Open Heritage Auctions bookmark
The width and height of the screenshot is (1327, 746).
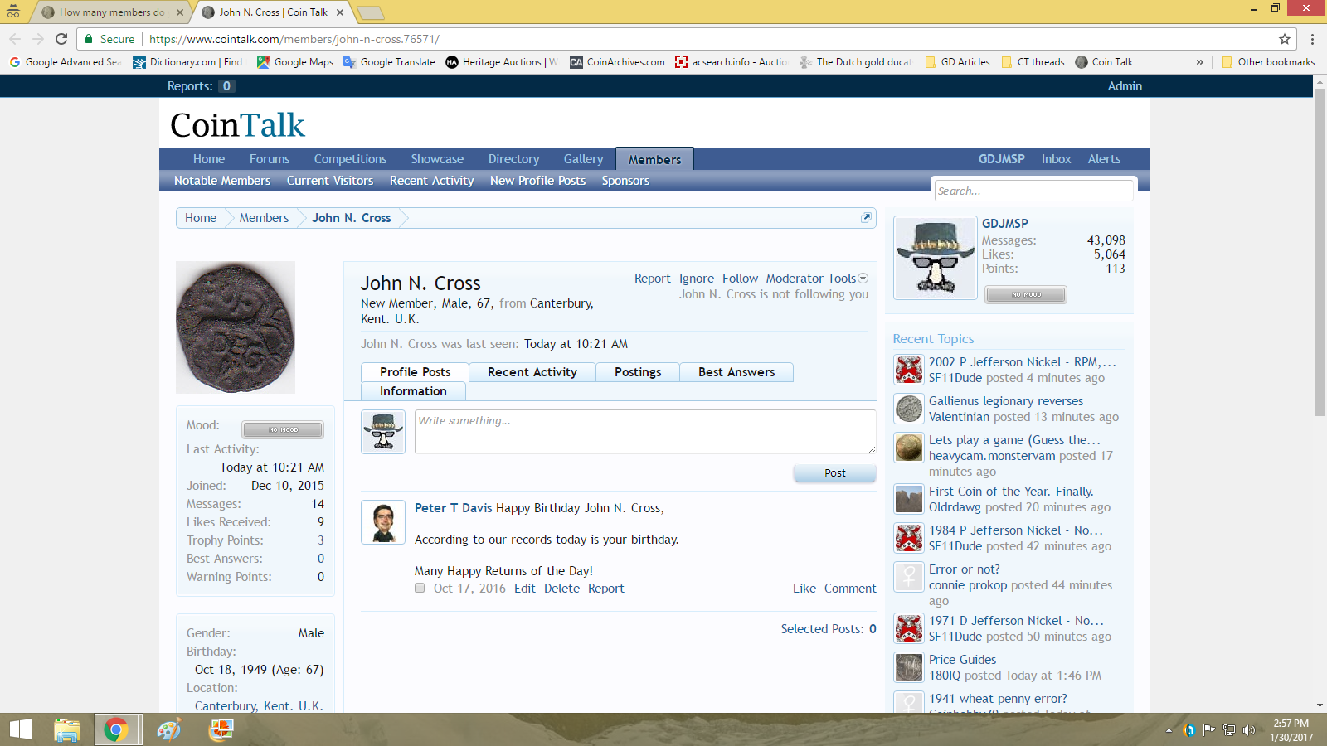[x=502, y=62]
